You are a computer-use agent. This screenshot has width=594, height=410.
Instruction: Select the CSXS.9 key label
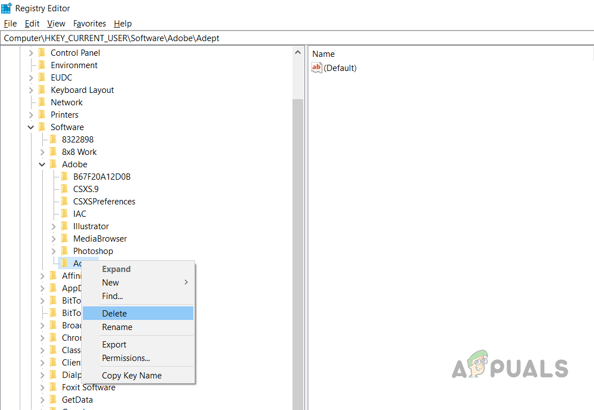tap(86, 189)
